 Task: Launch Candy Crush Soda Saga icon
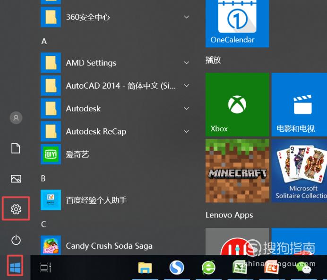(x=51, y=245)
